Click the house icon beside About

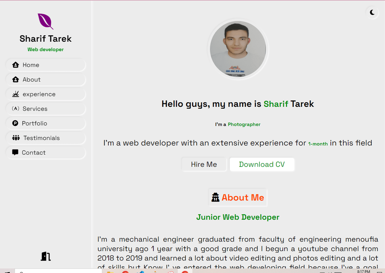tap(15, 79)
